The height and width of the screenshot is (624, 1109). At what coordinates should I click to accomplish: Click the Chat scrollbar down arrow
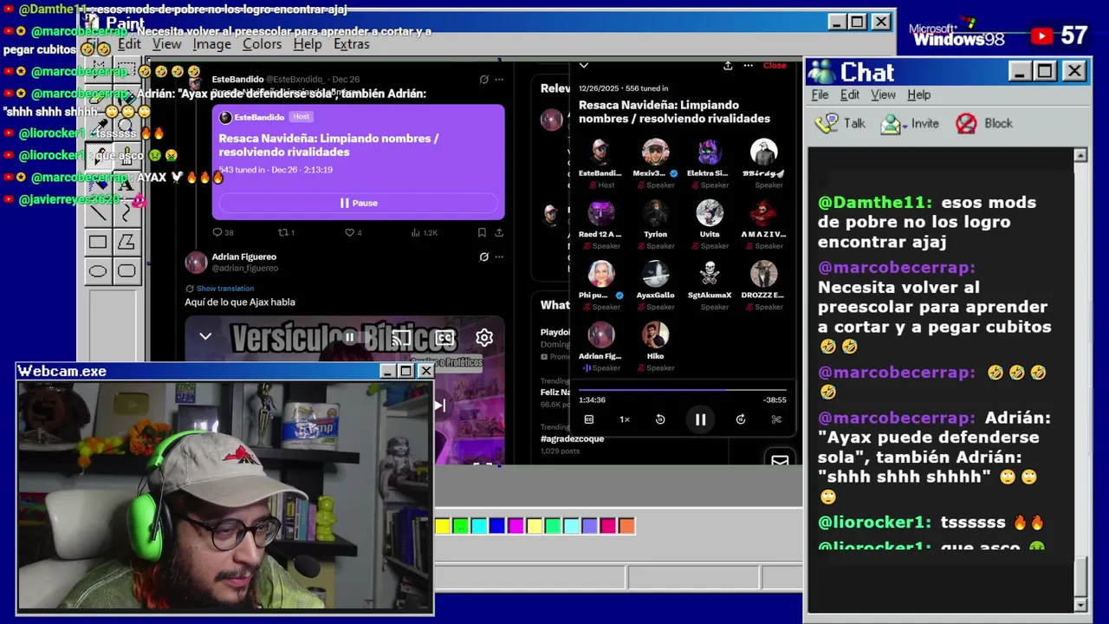tap(1080, 604)
